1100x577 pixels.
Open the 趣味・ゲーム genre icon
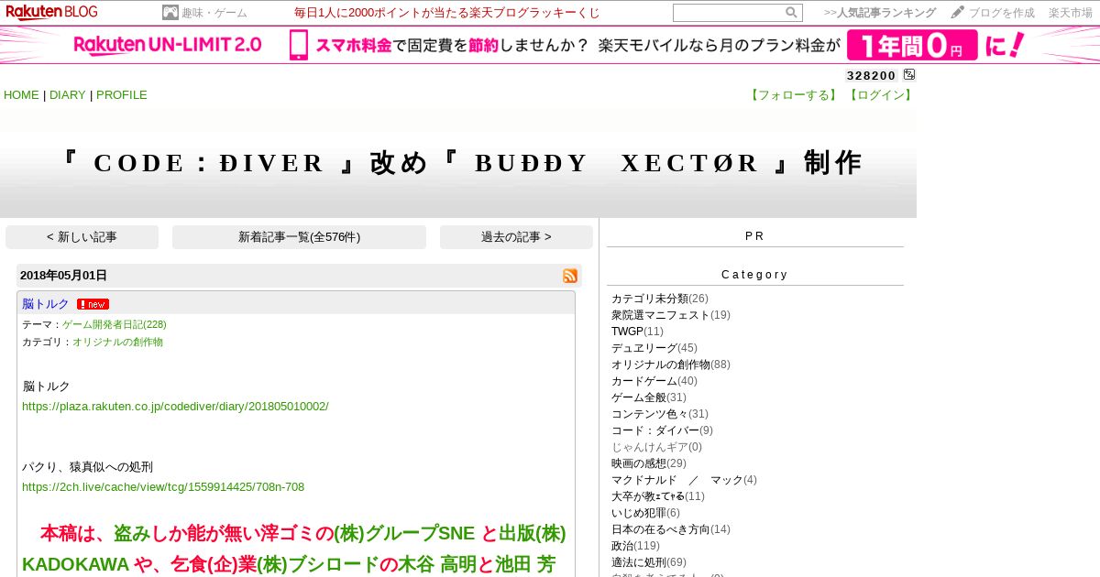coord(170,13)
